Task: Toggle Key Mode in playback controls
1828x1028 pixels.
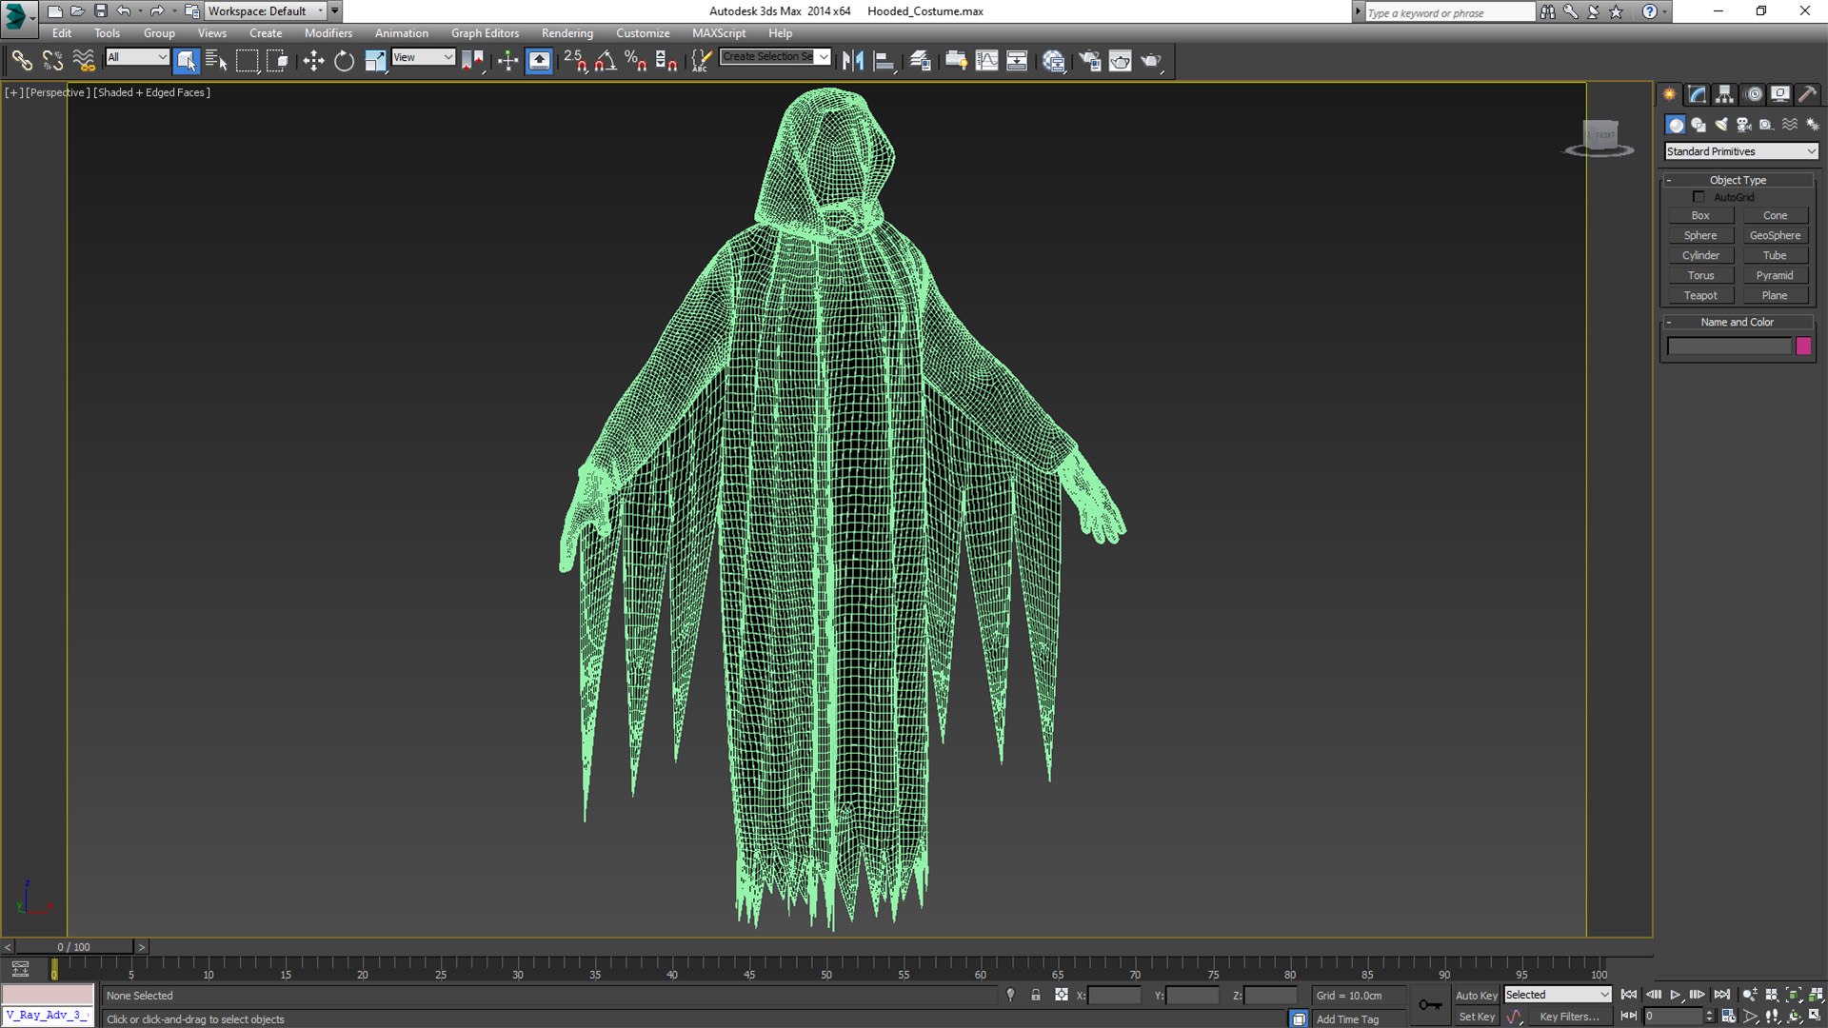Action: click(x=1629, y=1016)
